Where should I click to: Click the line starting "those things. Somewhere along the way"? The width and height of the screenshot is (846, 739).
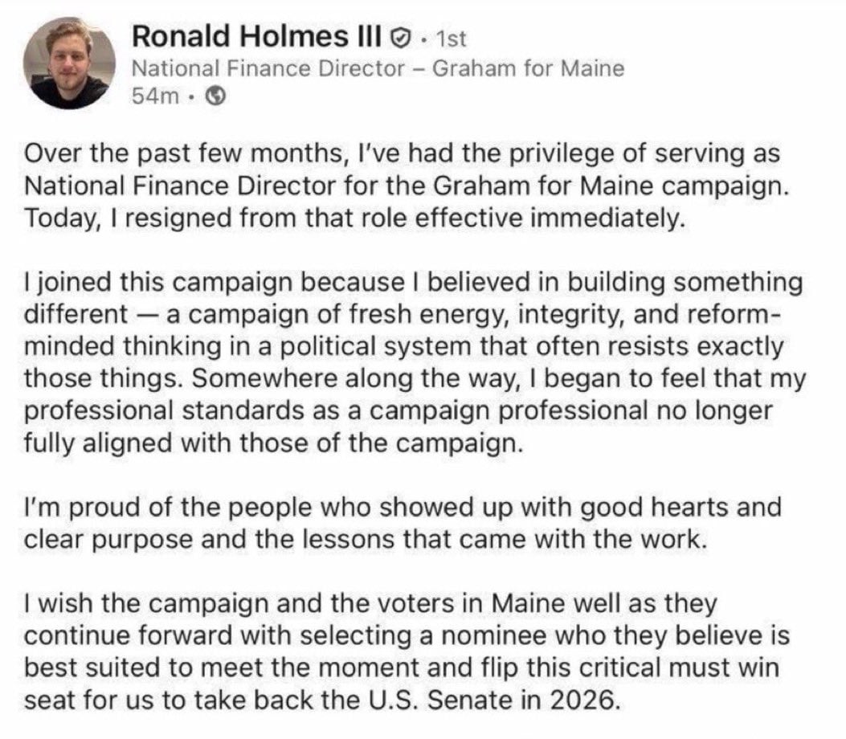[x=414, y=378]
